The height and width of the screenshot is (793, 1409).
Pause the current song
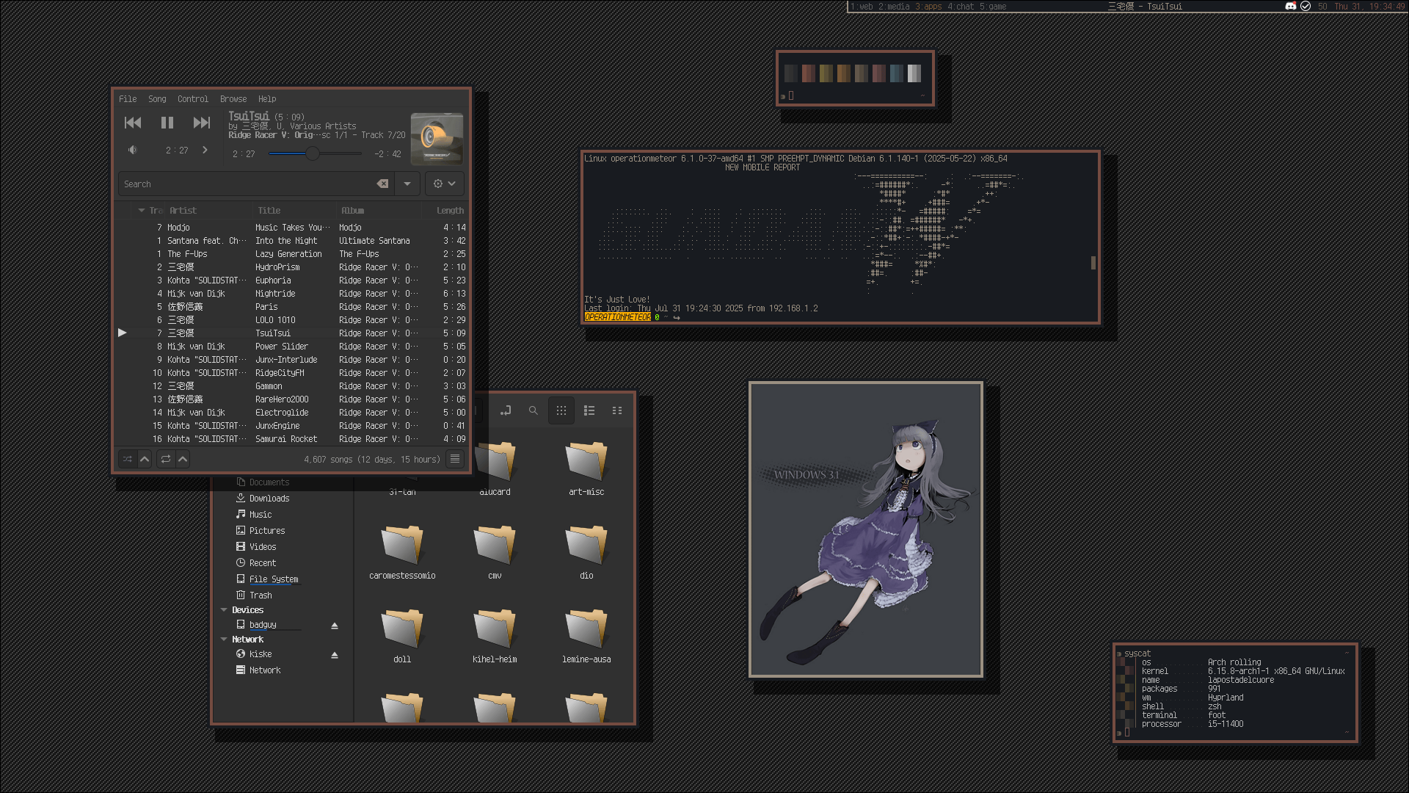(x=167, y=123)
